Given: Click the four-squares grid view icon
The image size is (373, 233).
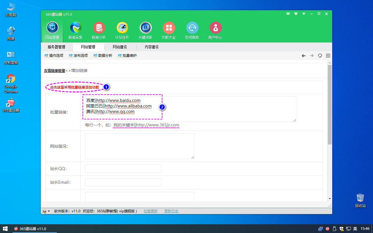Looking at the screenshot, I should coord(328,56).
